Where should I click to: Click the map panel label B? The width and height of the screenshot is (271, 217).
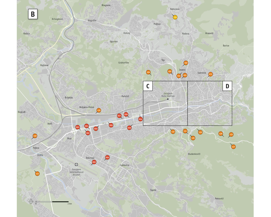(33, 14)
